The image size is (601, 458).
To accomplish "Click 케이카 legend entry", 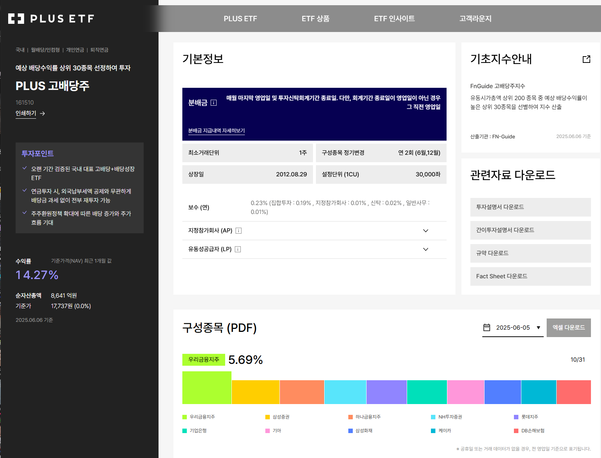I will click(x=441, y=431).
